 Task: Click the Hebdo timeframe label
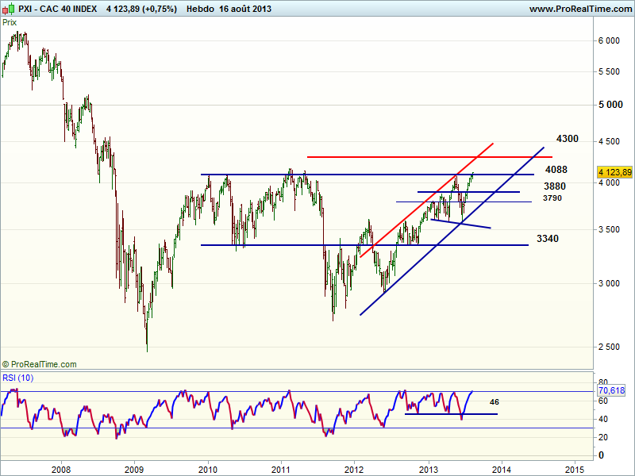click(200, 9)
